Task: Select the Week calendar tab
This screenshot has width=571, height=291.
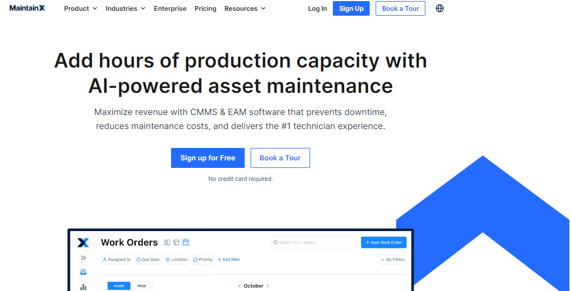Action: pos(142,286)
